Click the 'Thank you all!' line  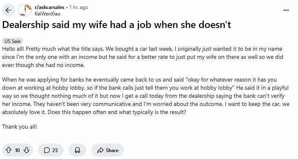(20, 127)
